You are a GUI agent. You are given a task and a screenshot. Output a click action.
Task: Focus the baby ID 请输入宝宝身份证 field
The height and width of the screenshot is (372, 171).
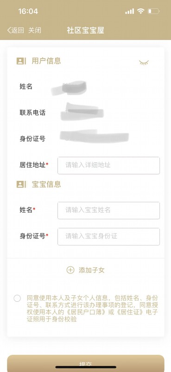coord(108,237)
